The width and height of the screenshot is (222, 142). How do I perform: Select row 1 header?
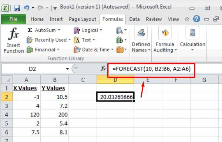click(x=7, y=88)
